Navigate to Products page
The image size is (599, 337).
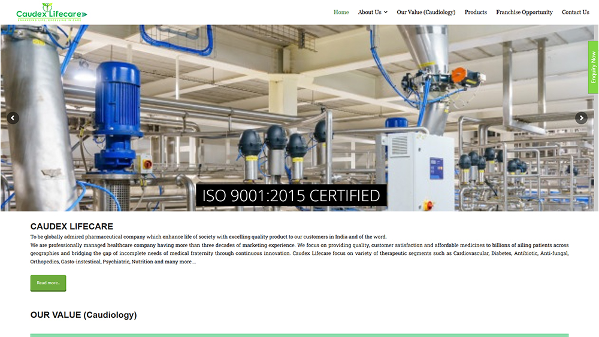pos(476,12)
